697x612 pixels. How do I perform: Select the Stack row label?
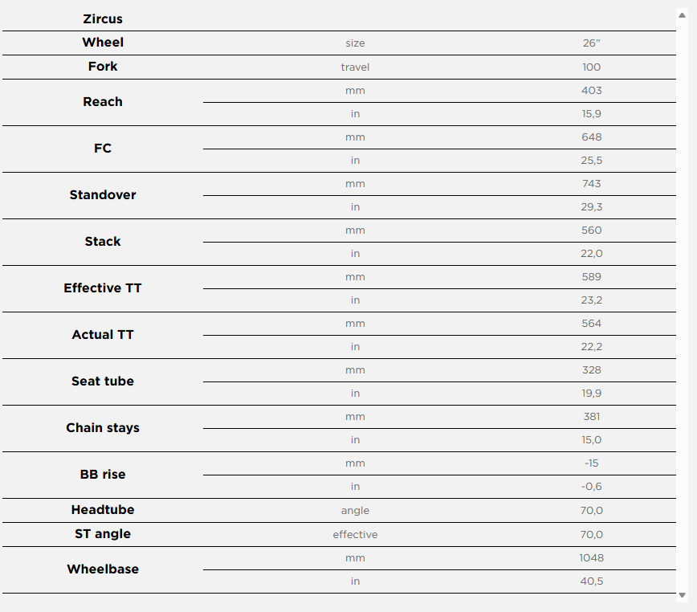pos(103,242)
